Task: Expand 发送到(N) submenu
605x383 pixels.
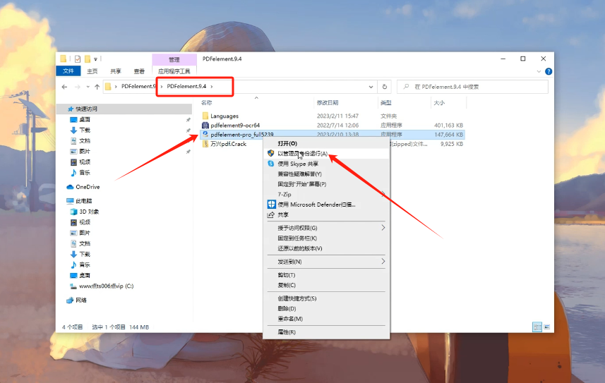Action: 326,262
